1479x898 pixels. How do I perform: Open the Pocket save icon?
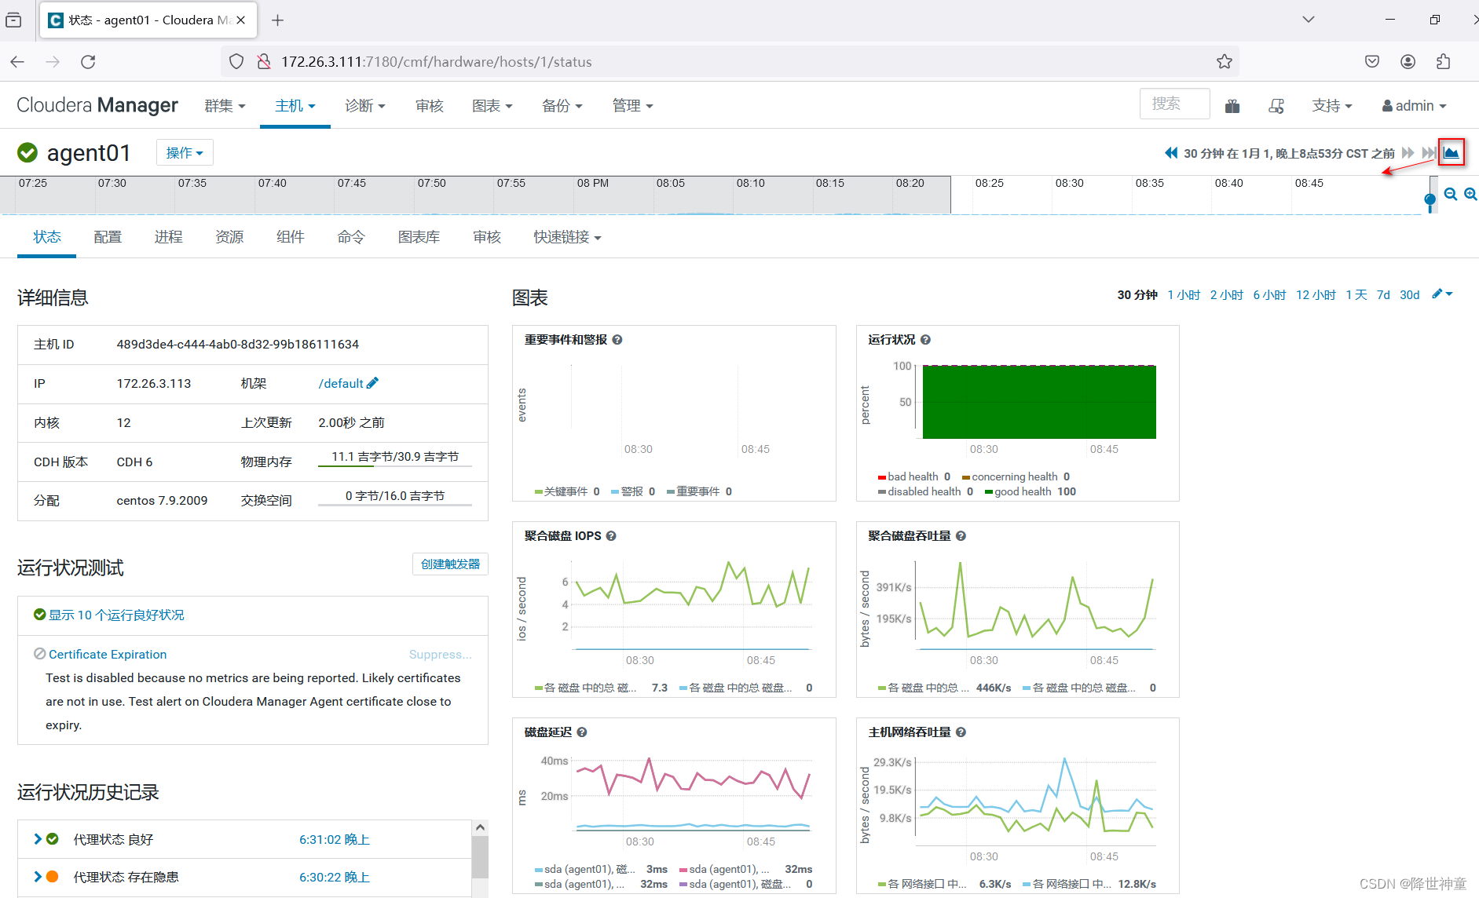1372,61
